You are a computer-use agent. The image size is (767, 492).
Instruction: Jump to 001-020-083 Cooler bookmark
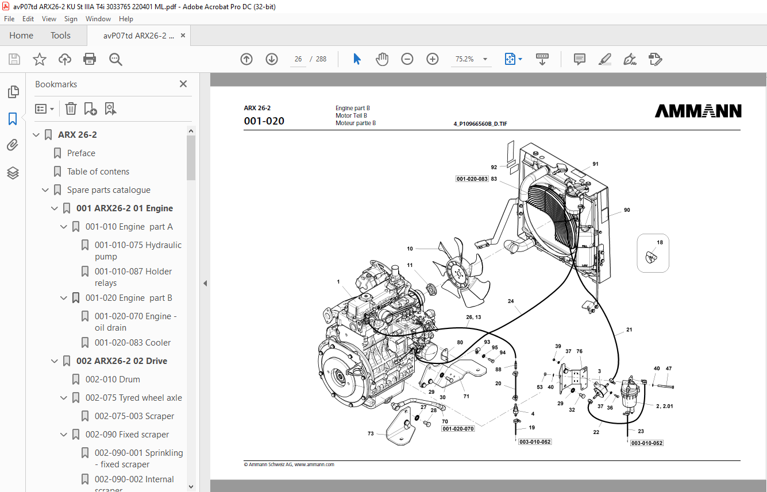pyautogui.click(x=133, y=343)
